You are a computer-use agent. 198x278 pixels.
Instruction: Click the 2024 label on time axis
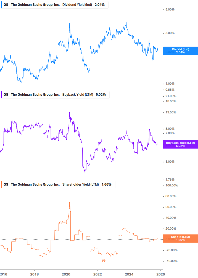tap(129, 274)
